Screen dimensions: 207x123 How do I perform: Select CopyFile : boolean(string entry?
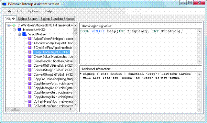pyautogui.click(x=53, y=79)
